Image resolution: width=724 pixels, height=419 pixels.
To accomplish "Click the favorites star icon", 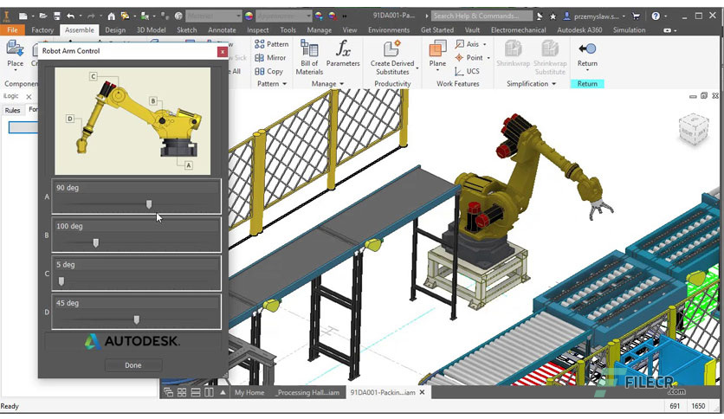I will [x=553, y=16].
